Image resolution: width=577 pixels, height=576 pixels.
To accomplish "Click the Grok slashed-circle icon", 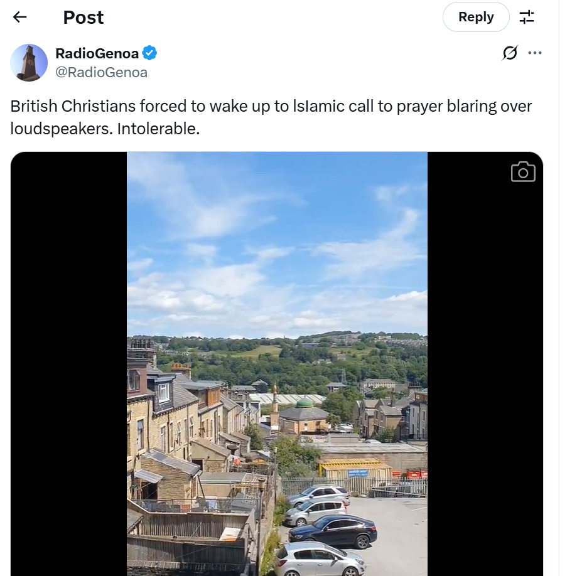I will pyautogui.click(x=510, y=53).
